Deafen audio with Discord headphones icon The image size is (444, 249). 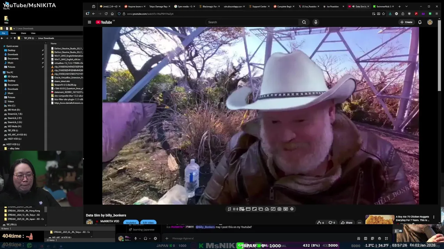click(145, 238)
